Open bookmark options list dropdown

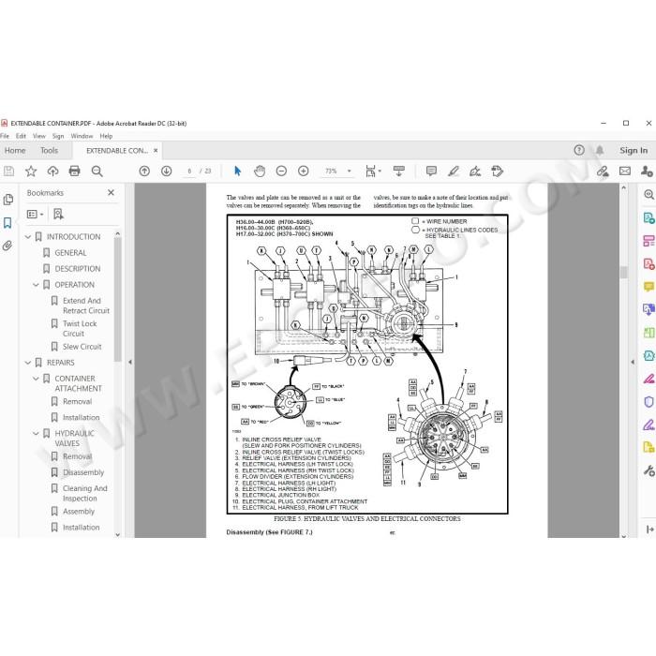tap(36, 215)
